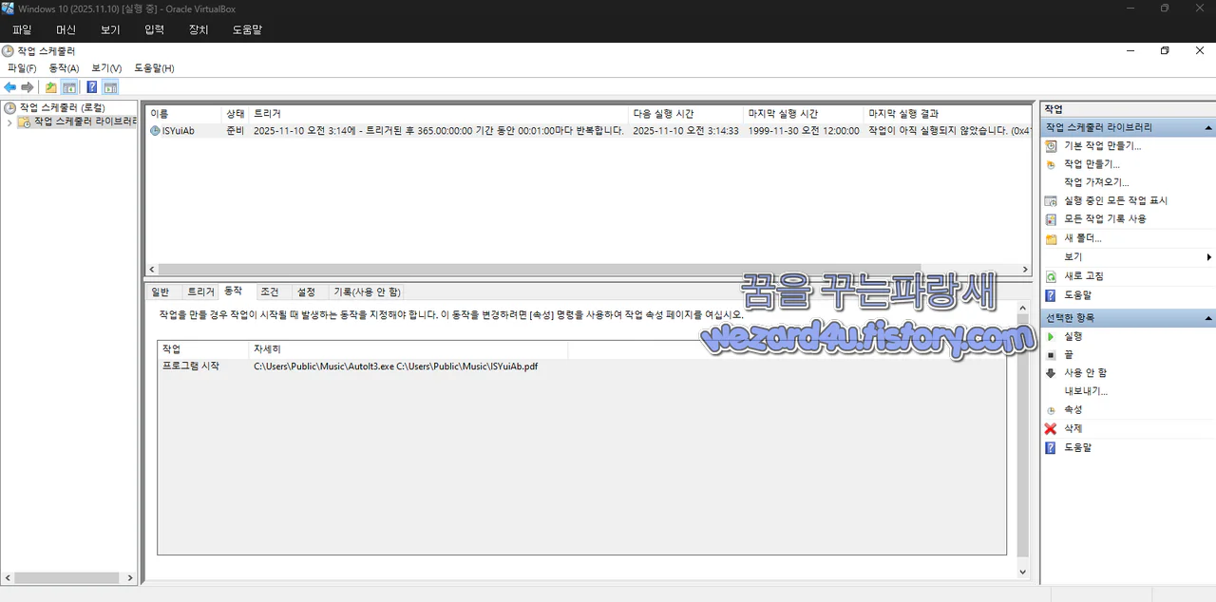Screen dimensions: 1216x602
Task: Click the 1999-11-30 오전 12:00:00 last-run cell
Action: click(803, 131)
